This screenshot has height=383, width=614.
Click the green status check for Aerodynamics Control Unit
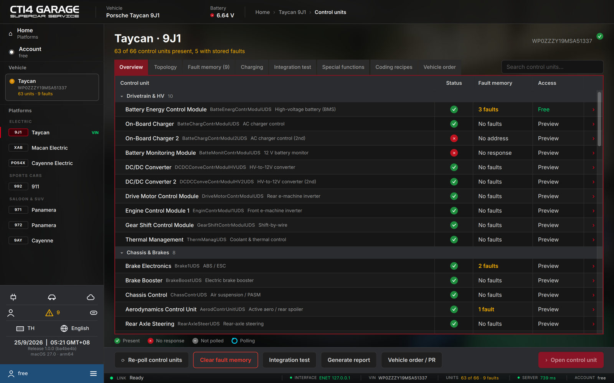coord(454,309)
